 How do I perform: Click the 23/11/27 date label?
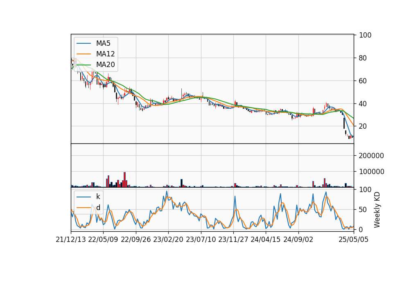(x=233, y=239)
